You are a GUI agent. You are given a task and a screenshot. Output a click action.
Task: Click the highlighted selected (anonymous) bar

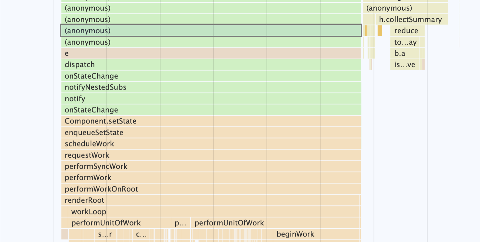click(x=211, y=31)
